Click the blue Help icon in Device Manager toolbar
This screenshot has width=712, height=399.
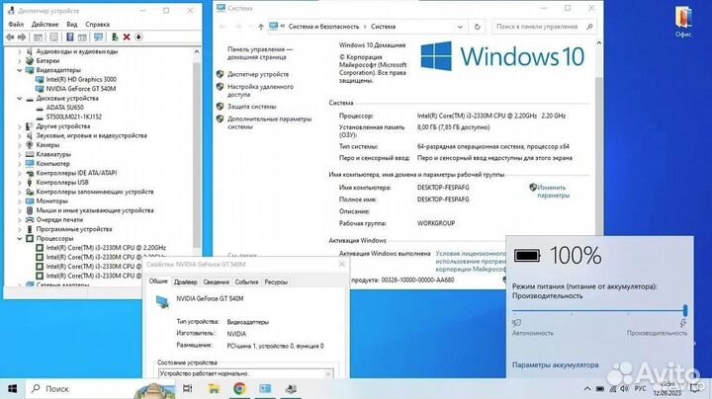pyautogui.click(x=69, y=38)
